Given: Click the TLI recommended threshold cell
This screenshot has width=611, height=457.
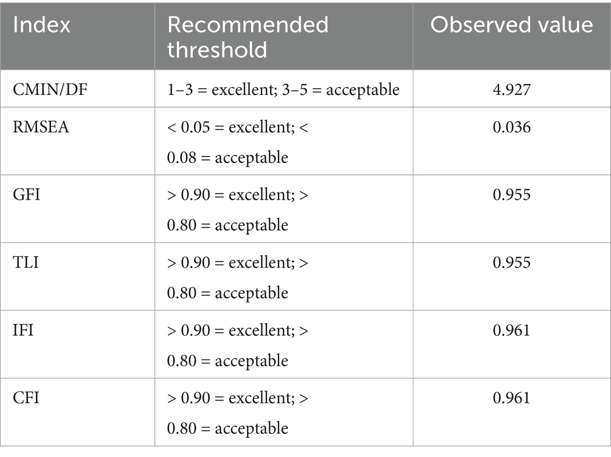Looking at the screenshot, I should click(x=238, y=277).
